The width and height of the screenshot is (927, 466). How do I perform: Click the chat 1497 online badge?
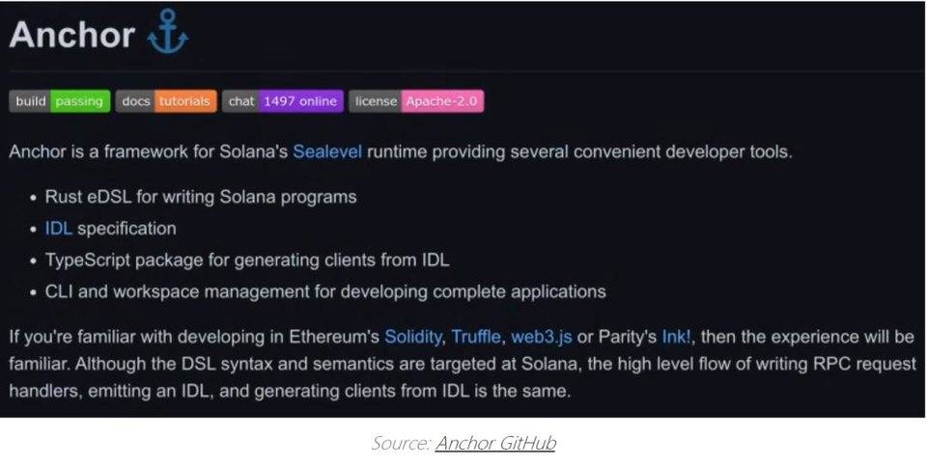283,101
